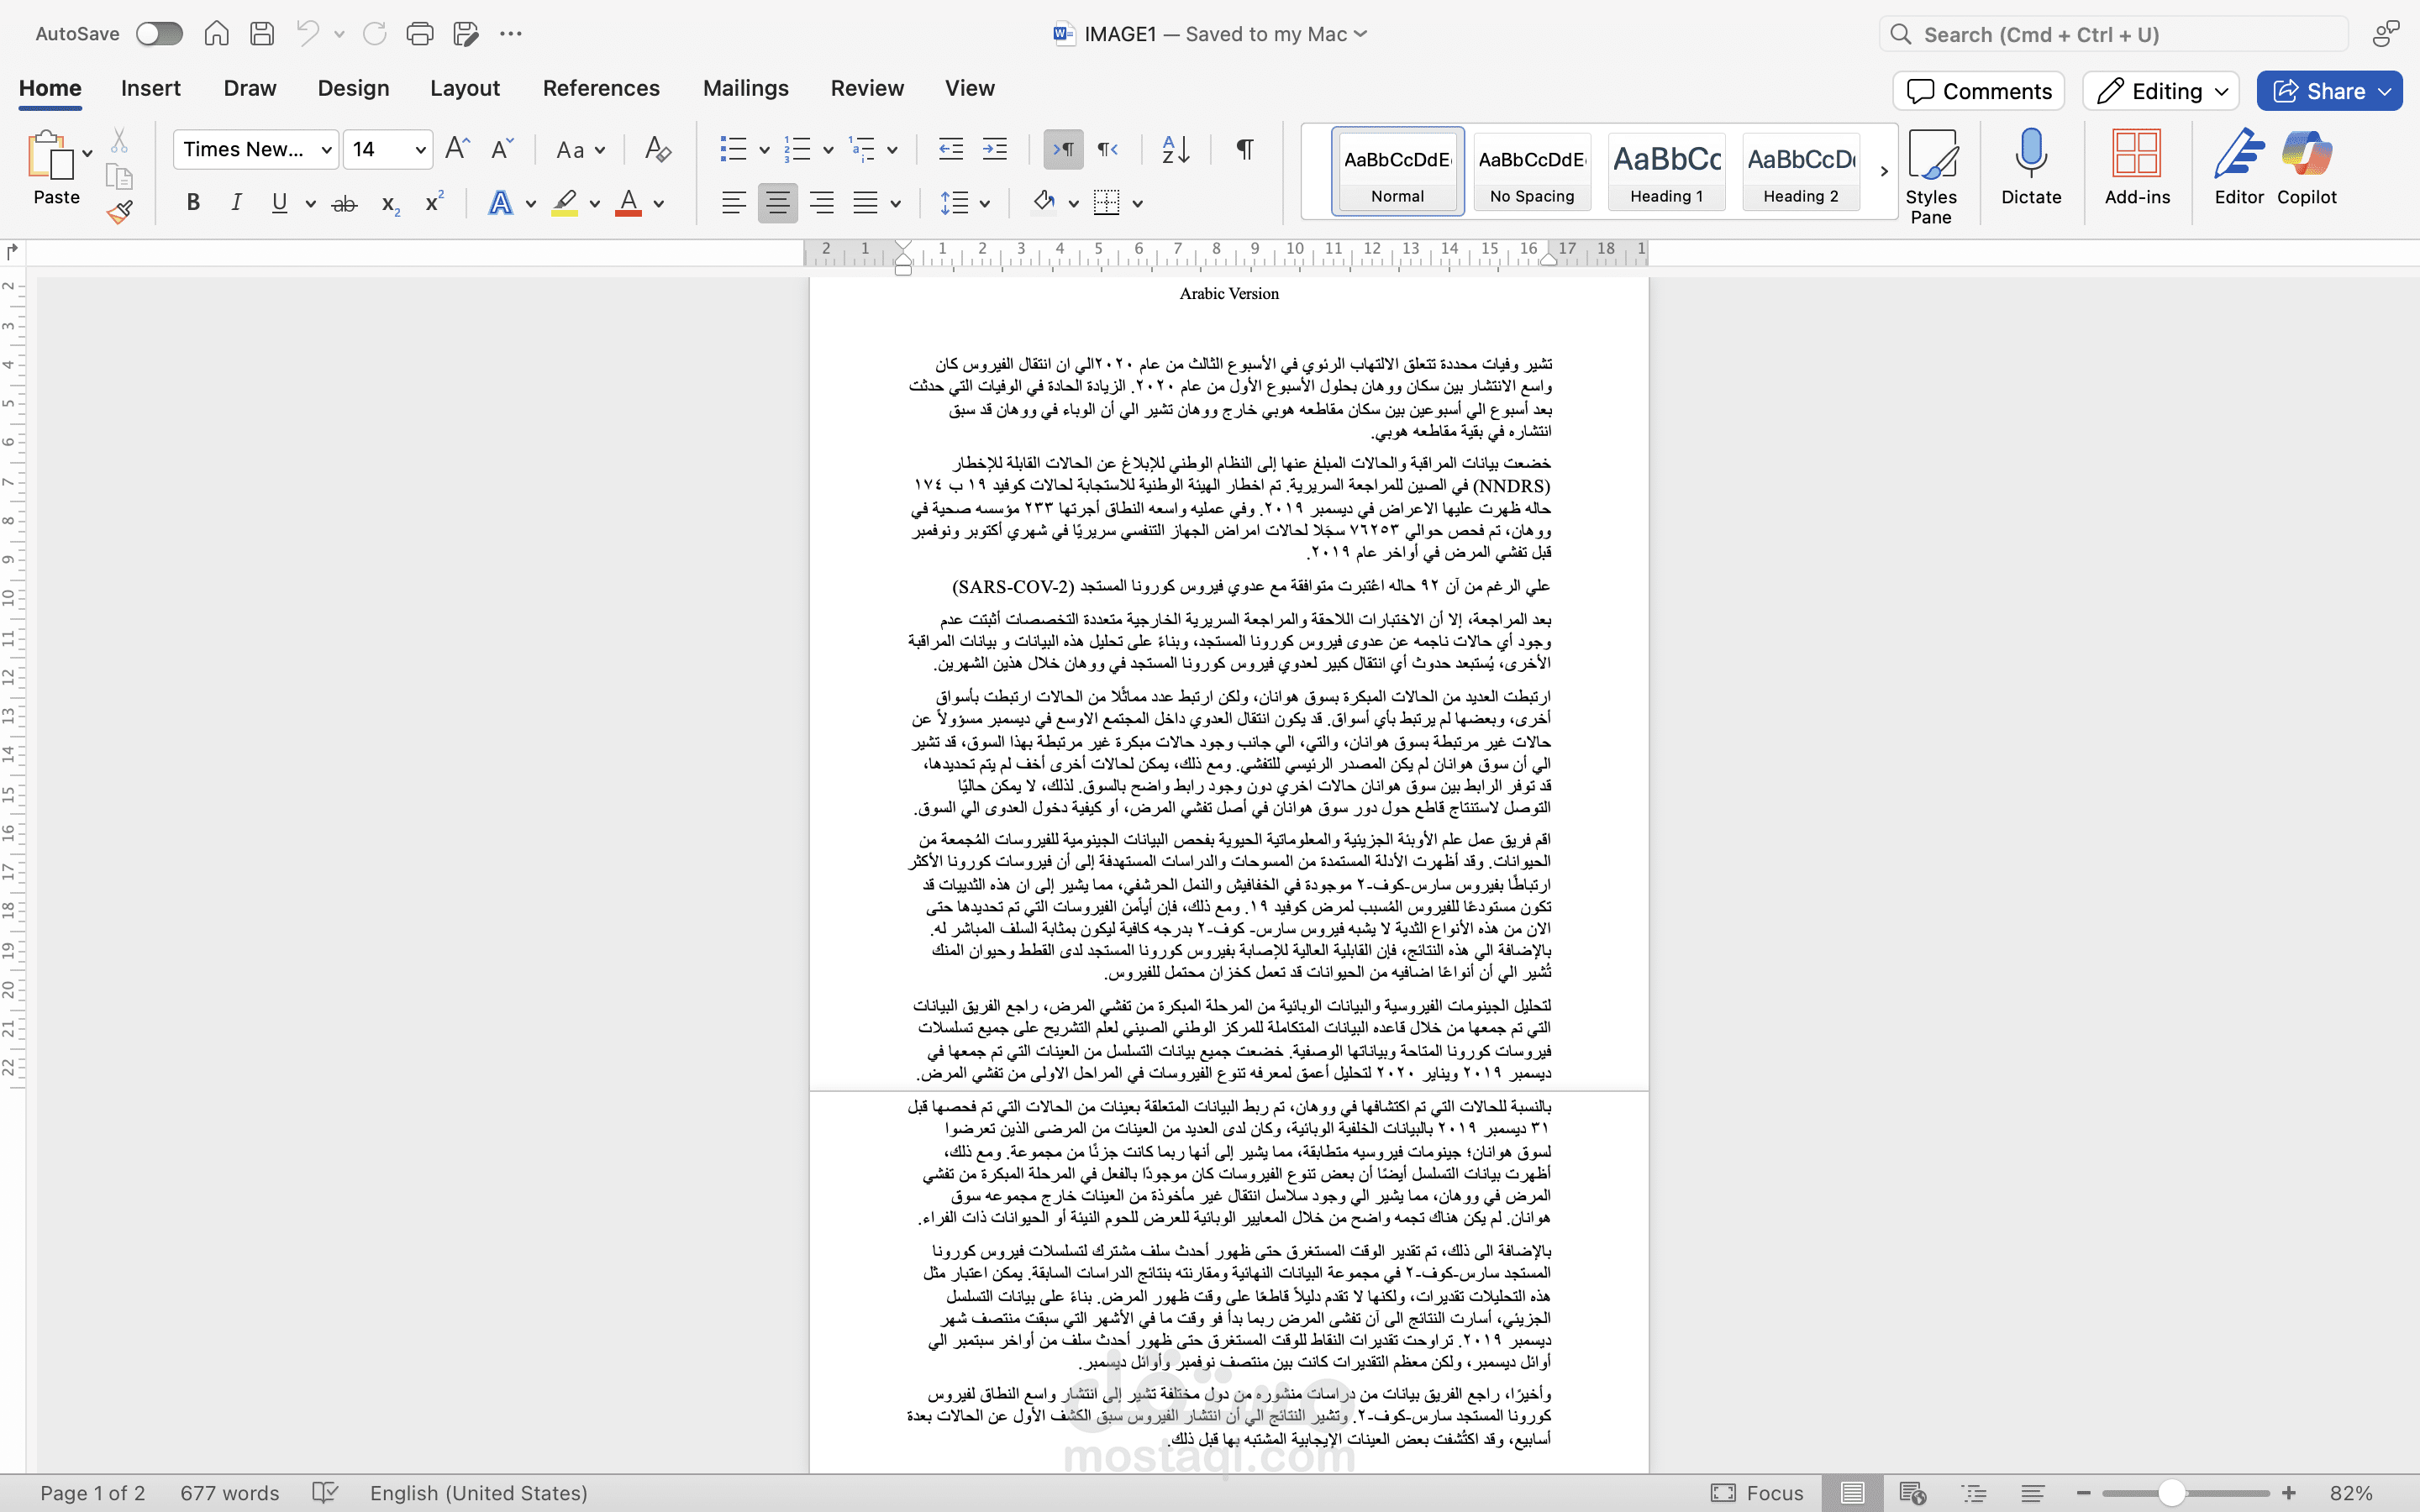This screenshot has width=2420, height=1512.
Task: Increase the paragraph indent
Action: pos(995,149)
